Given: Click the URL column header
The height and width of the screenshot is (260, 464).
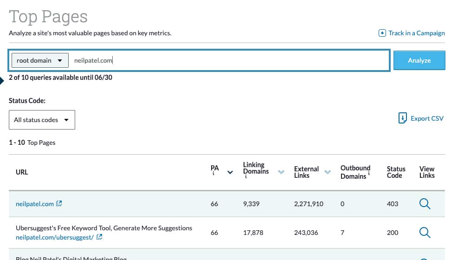Looking at the screenshot, I should (x=22, y=172).
